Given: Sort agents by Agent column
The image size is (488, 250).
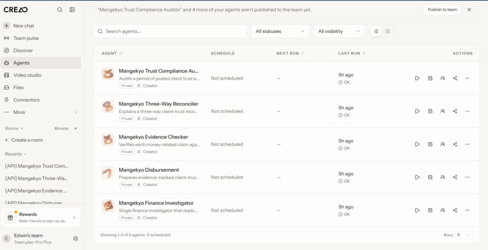Looking at the screenshot, I should pyautogui.click(x=112, y=53).
